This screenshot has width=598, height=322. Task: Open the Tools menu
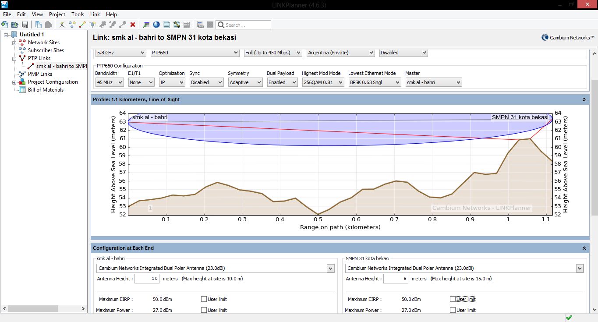[x=78, y=14]
